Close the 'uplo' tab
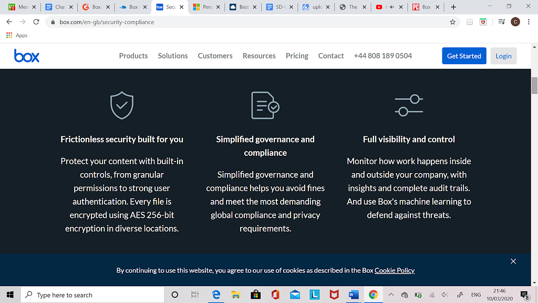Image resolution: width=538 pixels, height=303 pixels. coord(328,7)
